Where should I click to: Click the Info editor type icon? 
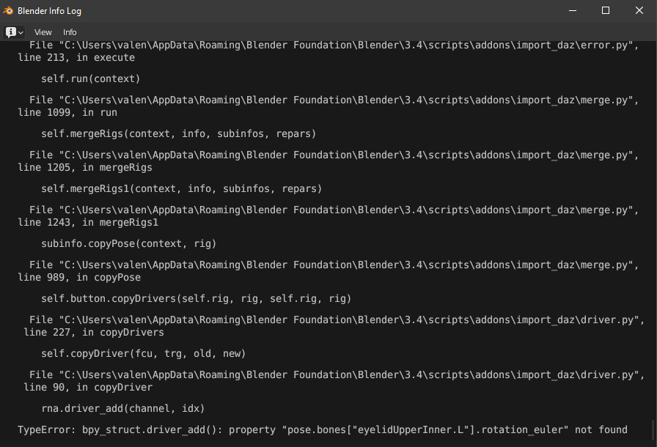pyautogui.click(x=11, y=32)
